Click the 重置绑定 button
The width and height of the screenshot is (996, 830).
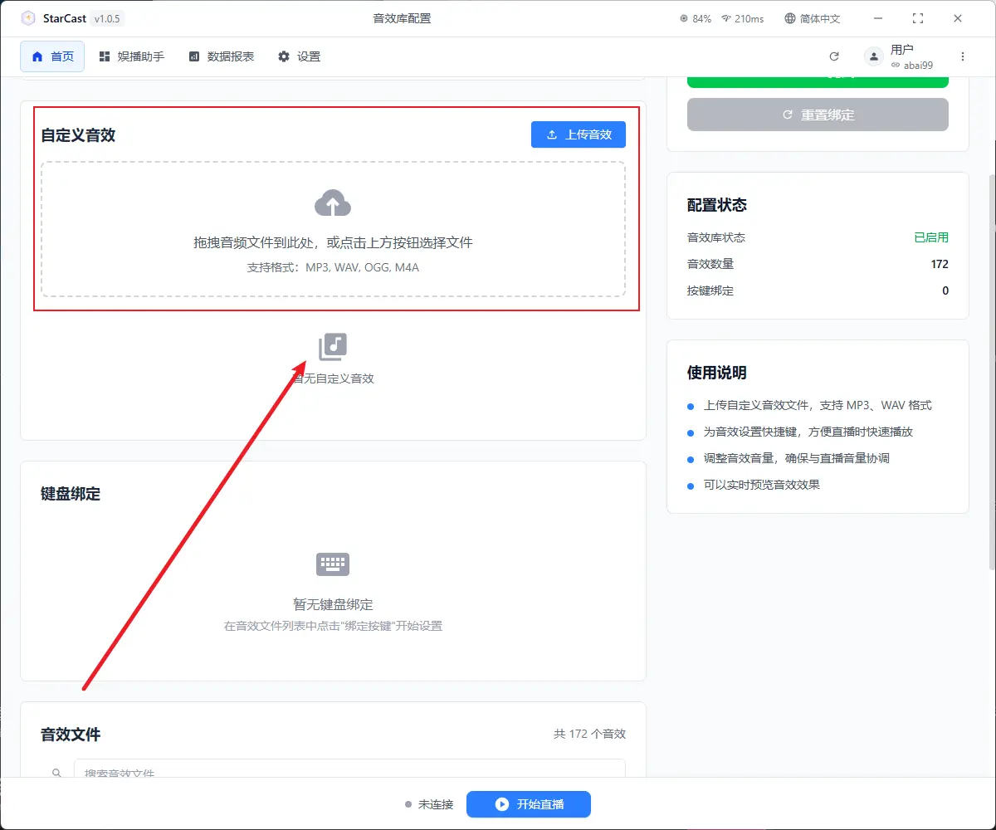coord(818,115)
